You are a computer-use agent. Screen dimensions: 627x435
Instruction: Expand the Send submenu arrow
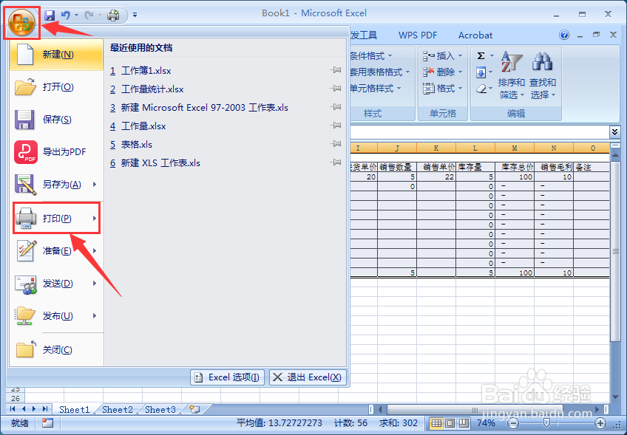[95, 283]
